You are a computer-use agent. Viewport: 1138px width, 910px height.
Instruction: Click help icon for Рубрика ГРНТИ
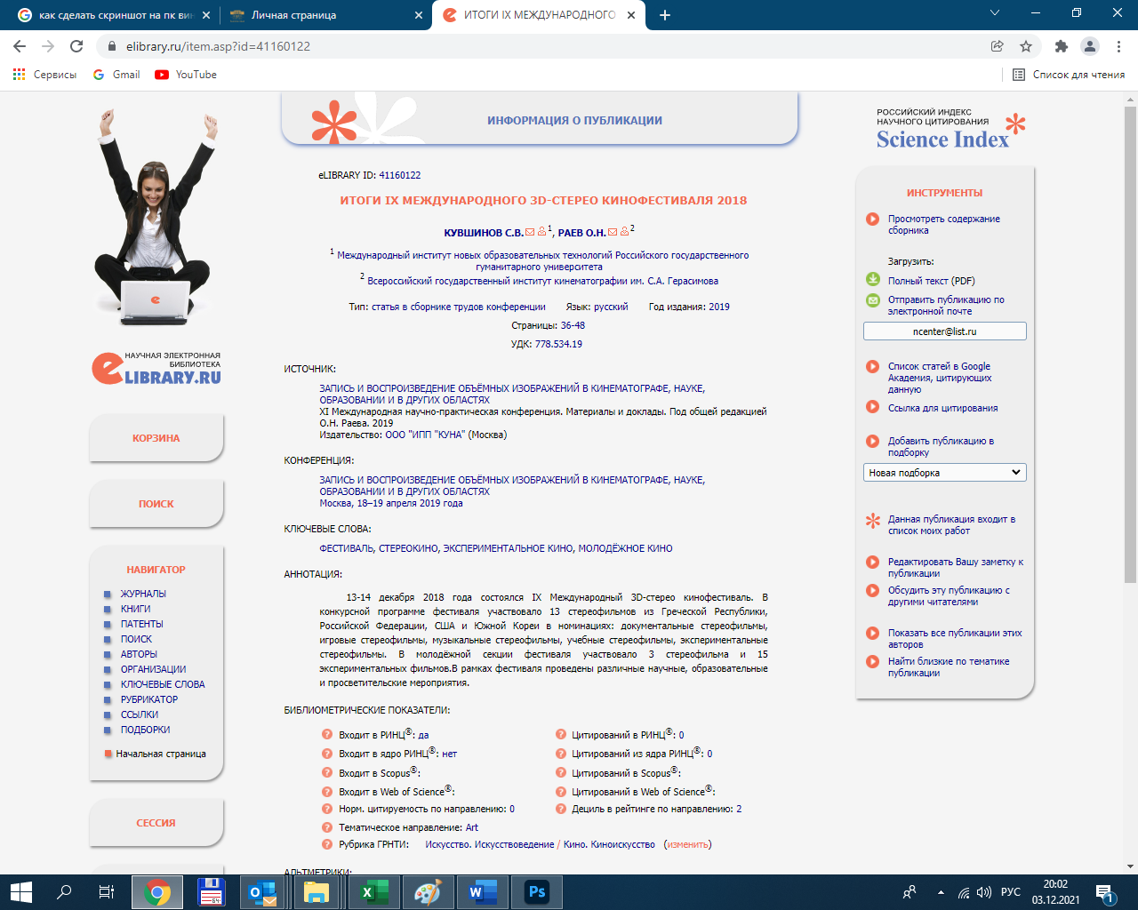327,844
